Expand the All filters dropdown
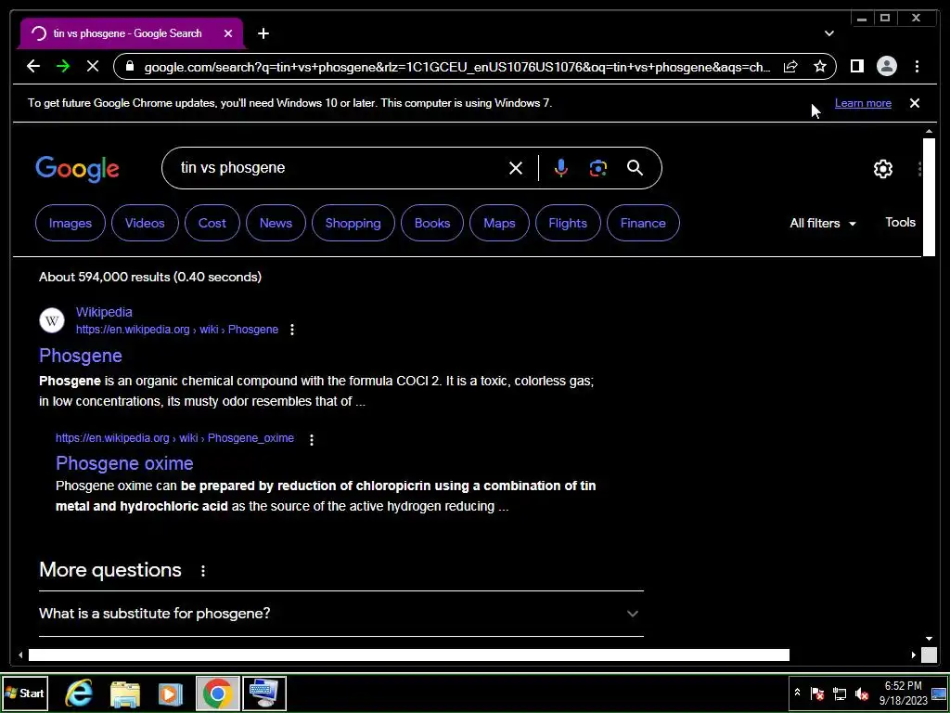The height and width of the screenshot is (713, 950). click(x=823, y=223)
